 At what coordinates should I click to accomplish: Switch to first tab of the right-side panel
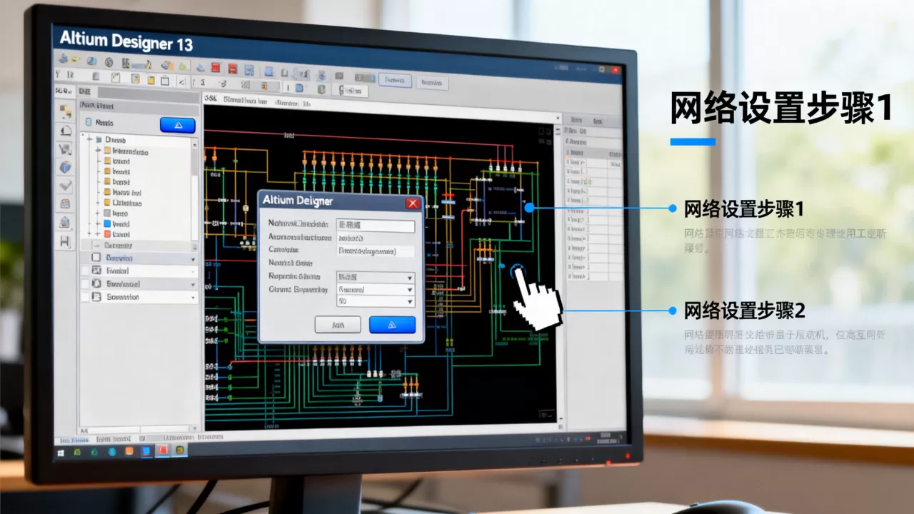coord(576,120)
